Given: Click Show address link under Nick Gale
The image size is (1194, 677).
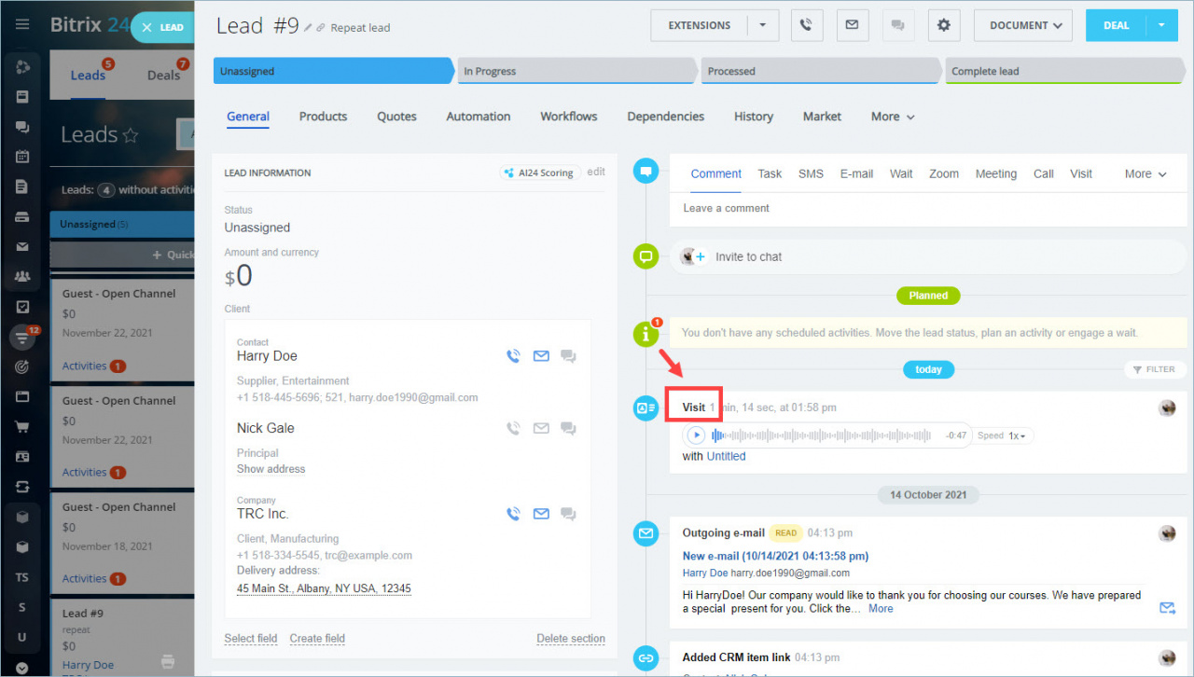Looking at the screenshot, I should click(x=271, y=469).
